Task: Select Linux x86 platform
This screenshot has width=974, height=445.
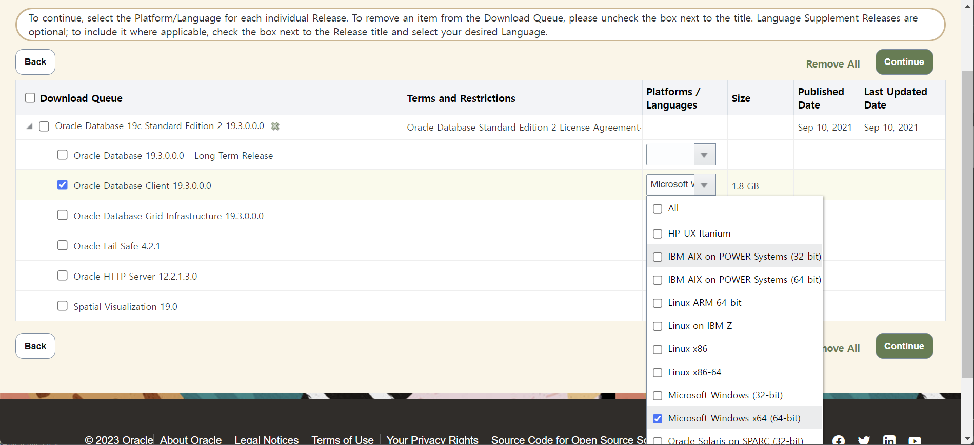Action: pos(658,349)
